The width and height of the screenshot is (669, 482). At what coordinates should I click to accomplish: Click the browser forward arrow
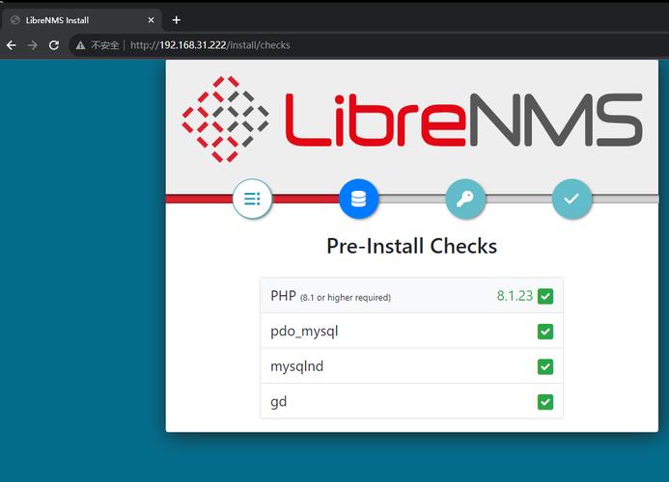click(33, 45)
